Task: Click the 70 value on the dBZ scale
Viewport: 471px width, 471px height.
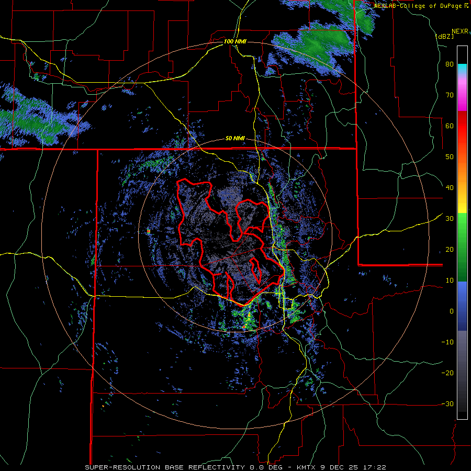Action: click(450, 95)
